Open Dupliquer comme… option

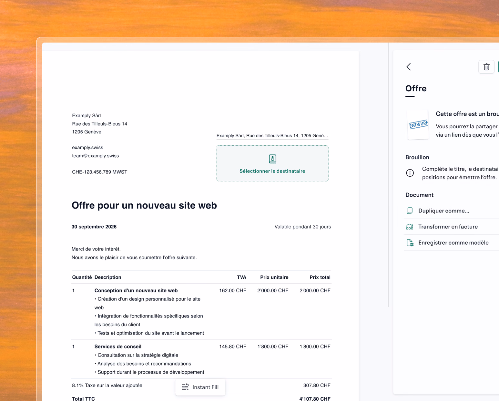[443, 211]
